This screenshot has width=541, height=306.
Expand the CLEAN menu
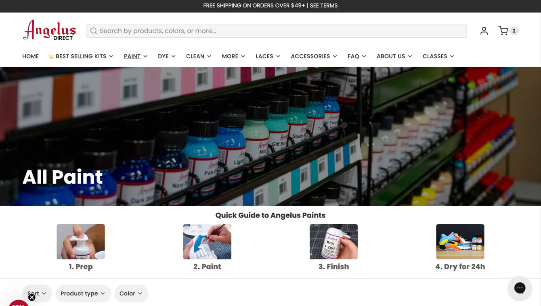point(199,56)
